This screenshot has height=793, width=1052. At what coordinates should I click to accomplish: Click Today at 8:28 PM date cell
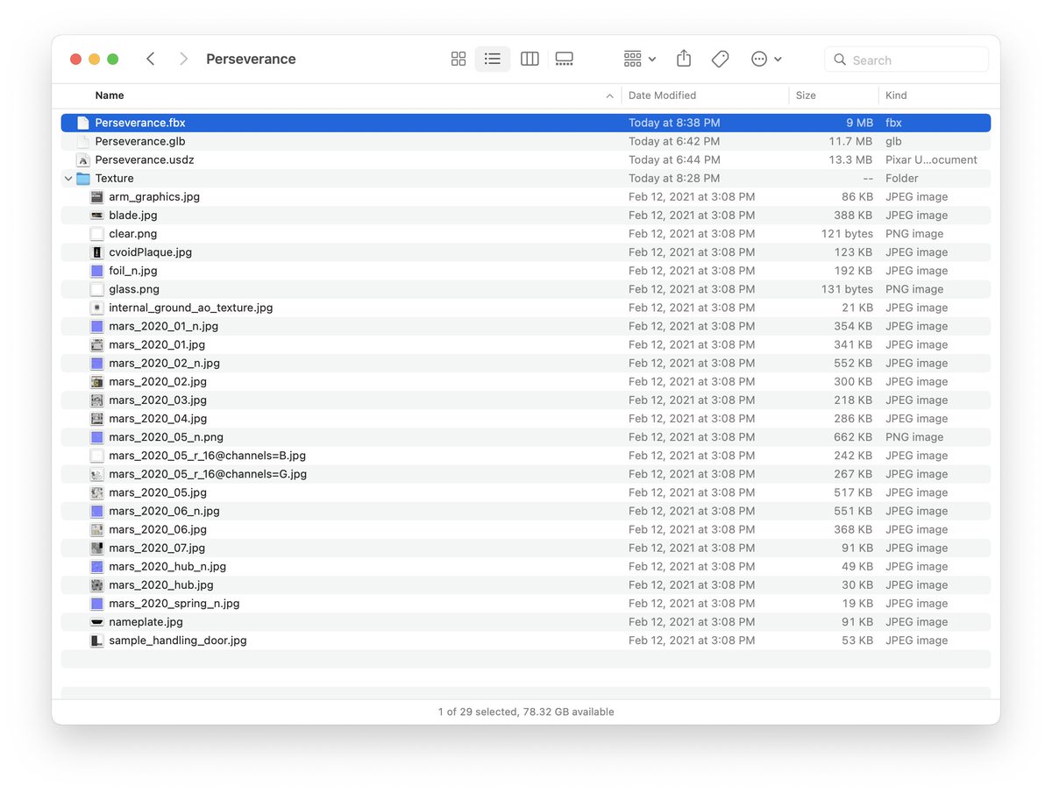pyautogui.click(x=674, y=179)
